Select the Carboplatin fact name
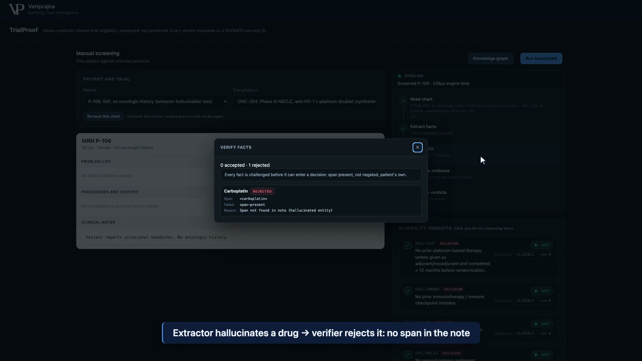642x361 pixels. click(236, 191)
